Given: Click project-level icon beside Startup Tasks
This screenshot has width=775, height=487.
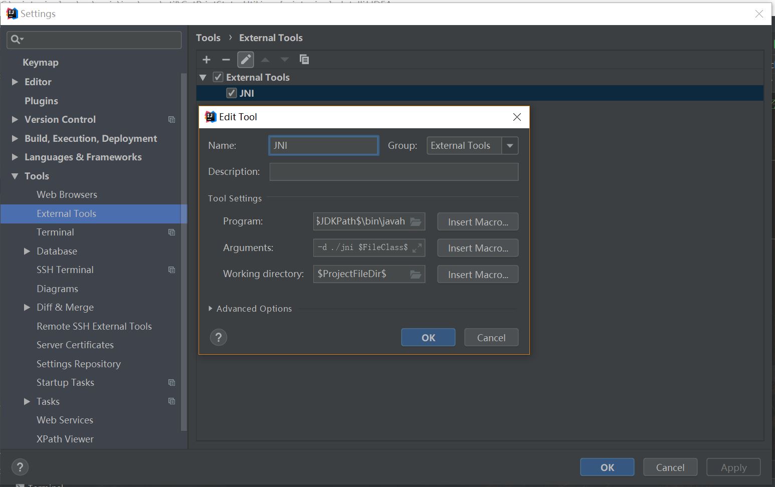Looking at the screenshot, I should (171, 382).
